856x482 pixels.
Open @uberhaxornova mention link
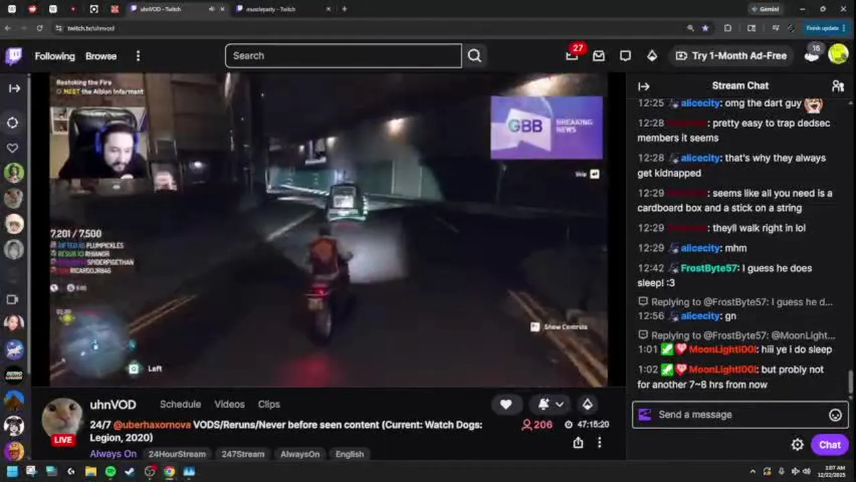click(x=152, y=425)
